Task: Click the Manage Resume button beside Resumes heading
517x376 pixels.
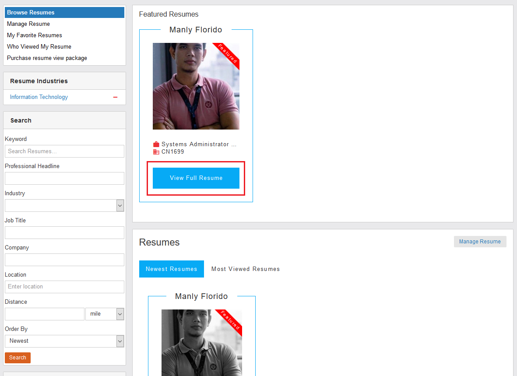Action: point(480,242)
